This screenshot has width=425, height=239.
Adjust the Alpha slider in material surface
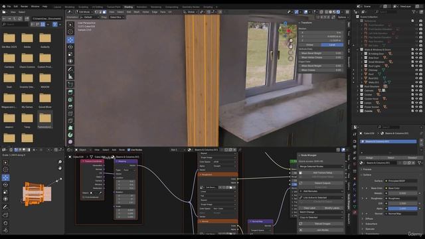click(402, 208)
